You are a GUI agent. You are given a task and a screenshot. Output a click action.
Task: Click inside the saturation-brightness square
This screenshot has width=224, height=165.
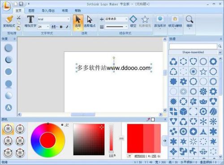pos(89,139)
